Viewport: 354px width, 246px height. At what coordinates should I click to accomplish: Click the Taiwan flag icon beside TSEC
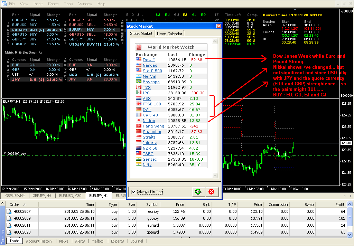coord(139,153)
